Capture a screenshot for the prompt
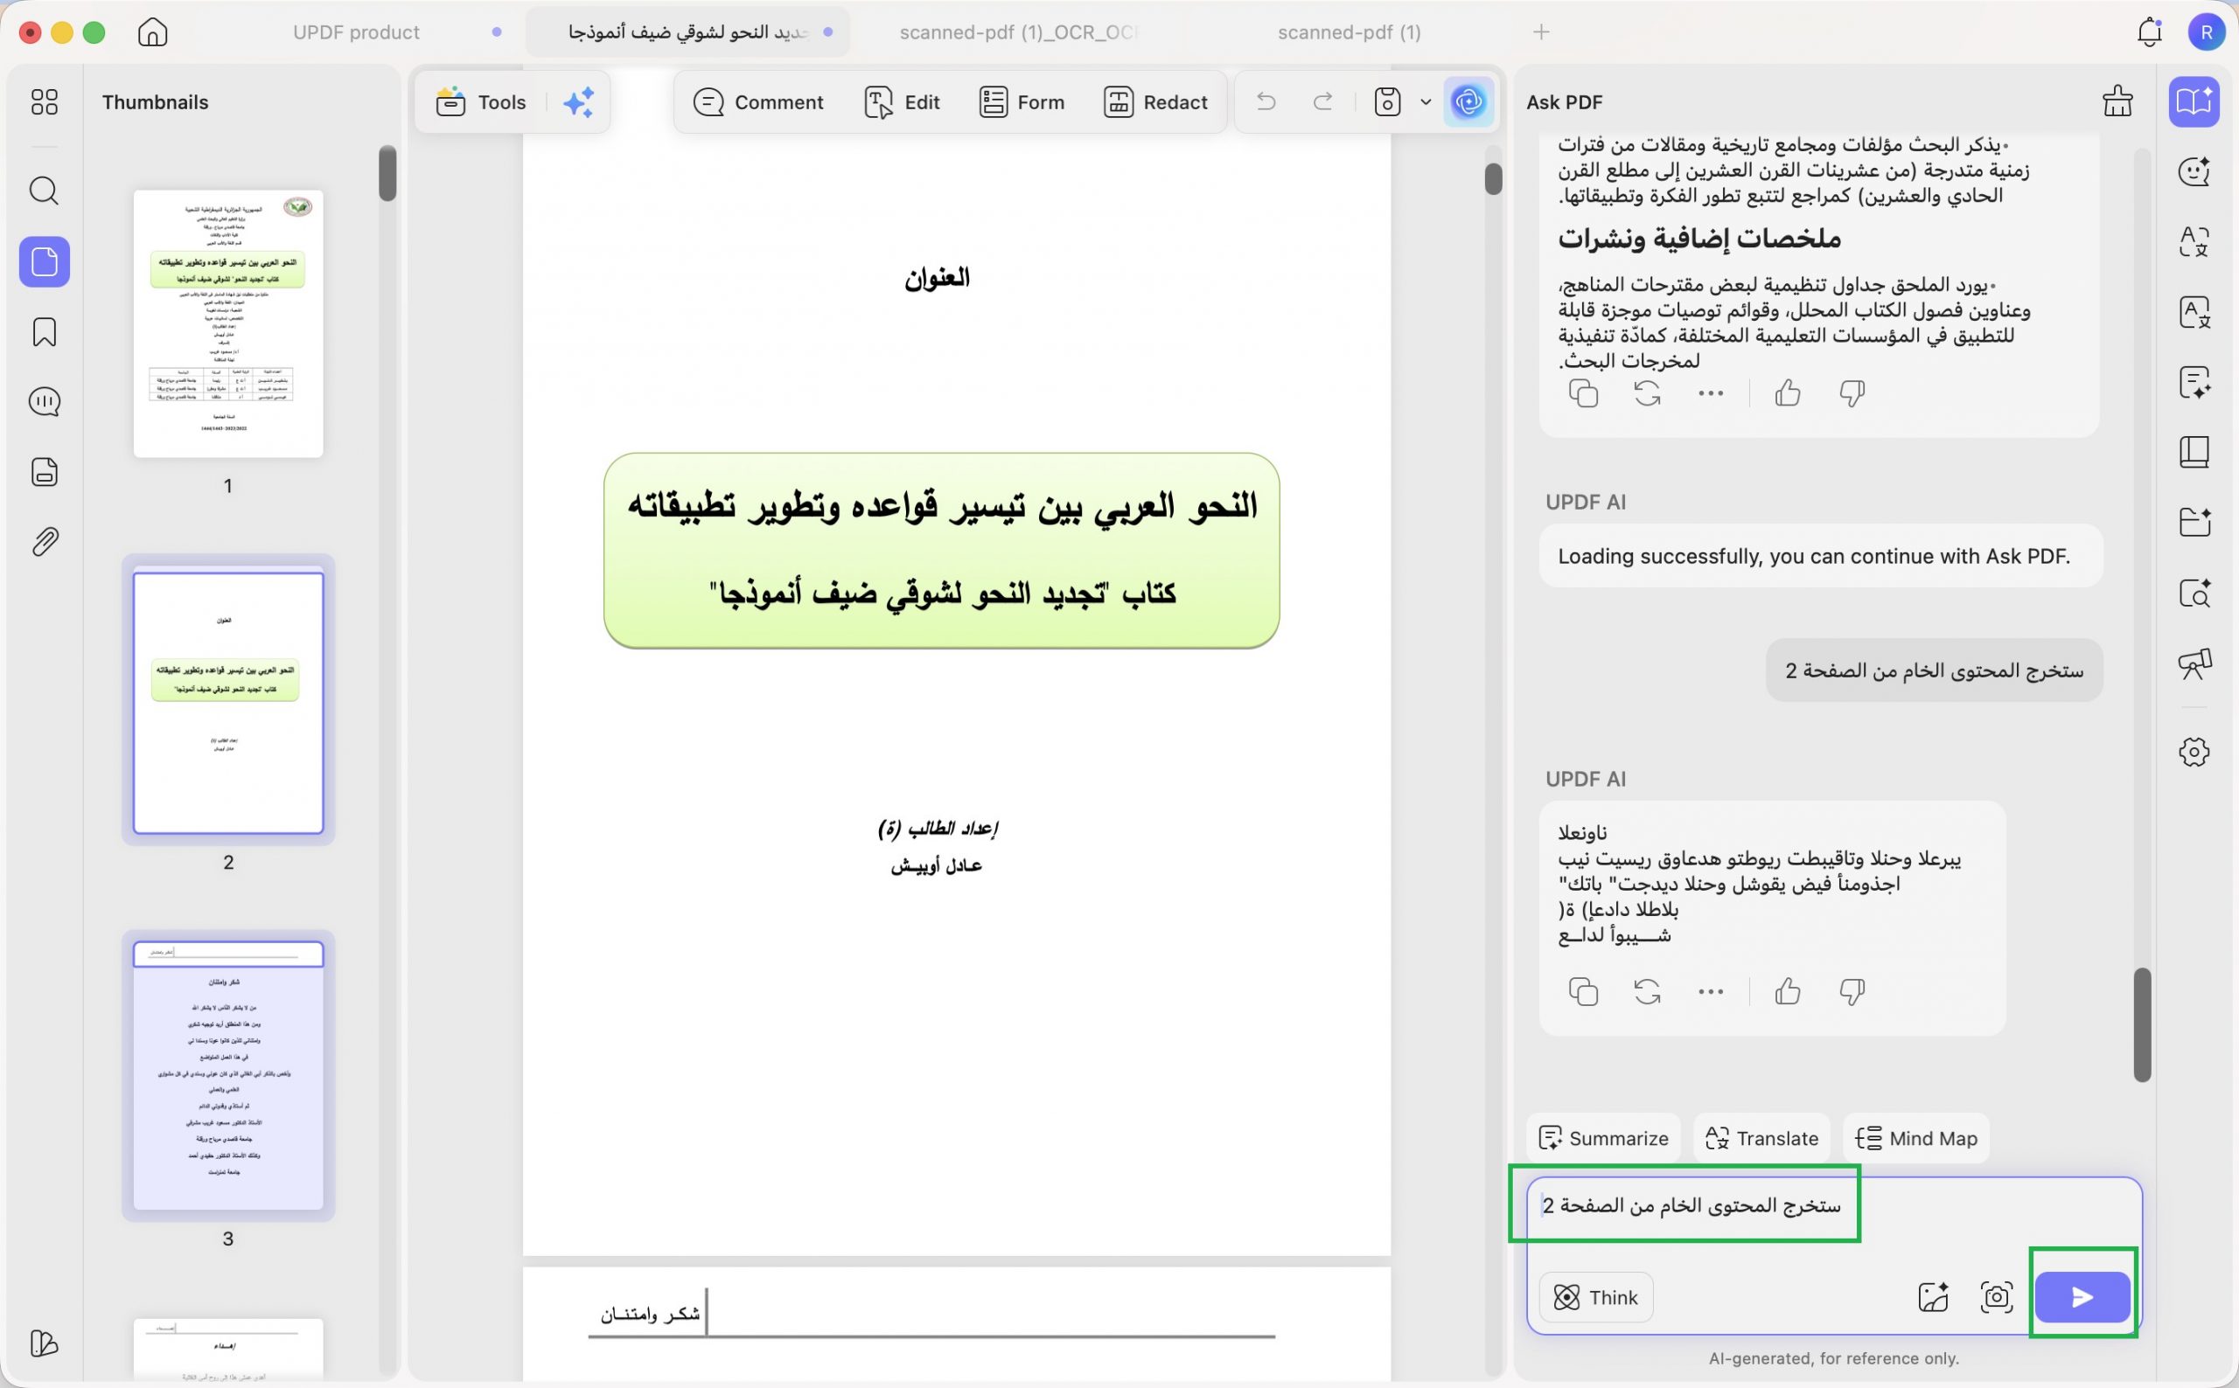The height and width of the screenshot is (1388, 2239). click(1996, 1297)
